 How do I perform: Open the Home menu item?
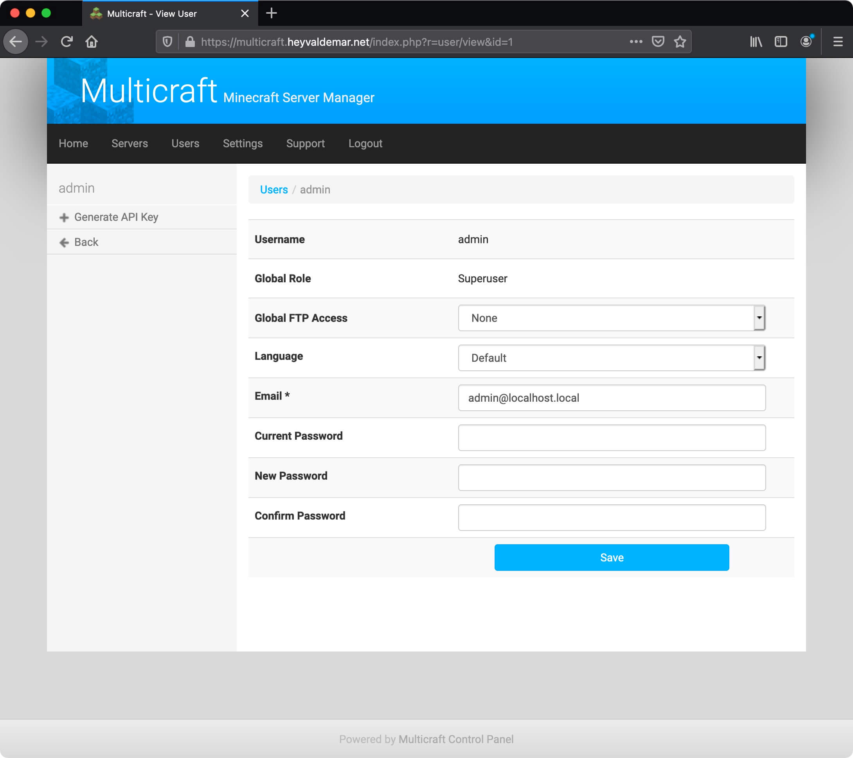[x=74, y=143]
